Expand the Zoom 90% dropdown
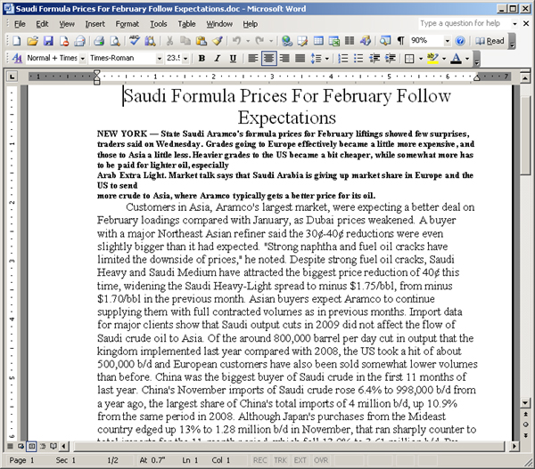 click(447, 41)
